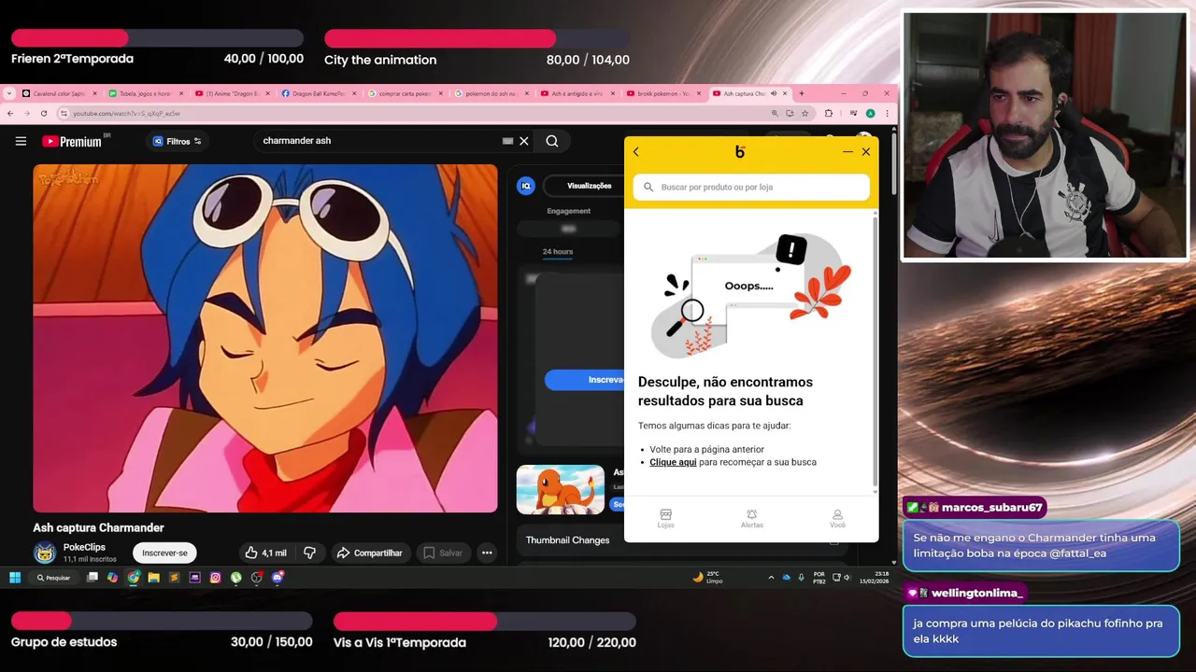
Task: Switch to 'Dragon Ball KamePo' Facebook tab
Action: point(318,93)
